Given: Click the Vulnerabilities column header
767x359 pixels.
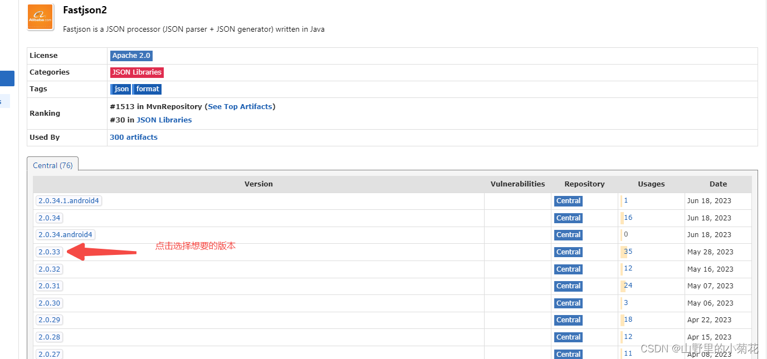Looking at the screenshot, I should coord(517,184).
